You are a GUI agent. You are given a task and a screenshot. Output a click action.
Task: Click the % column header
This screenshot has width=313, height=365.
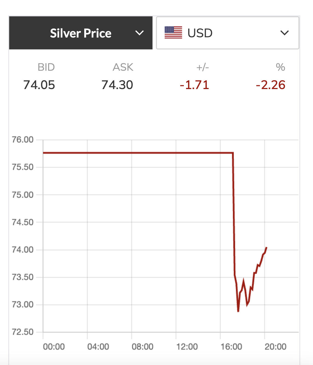(x=280, y=67)
